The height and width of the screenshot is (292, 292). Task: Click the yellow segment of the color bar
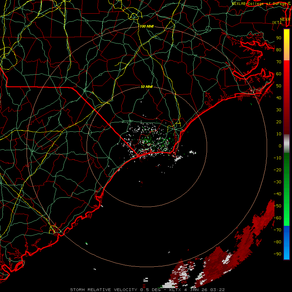coord(286,35)
